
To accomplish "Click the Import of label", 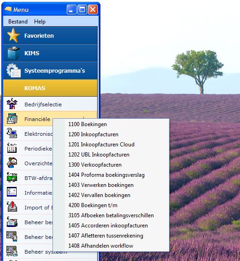I will (x=39, y=208).
